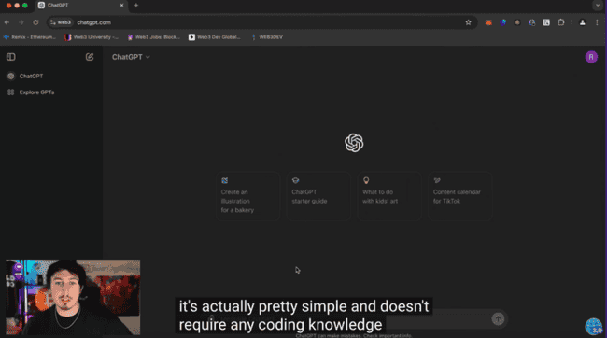
Task: Start a new chat with the compose icon
Action: click(x=90, y=57)
